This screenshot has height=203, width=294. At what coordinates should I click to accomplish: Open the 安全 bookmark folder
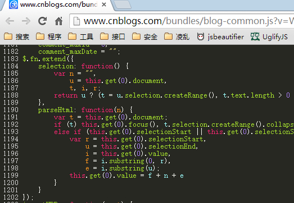(x=144, y=36)
